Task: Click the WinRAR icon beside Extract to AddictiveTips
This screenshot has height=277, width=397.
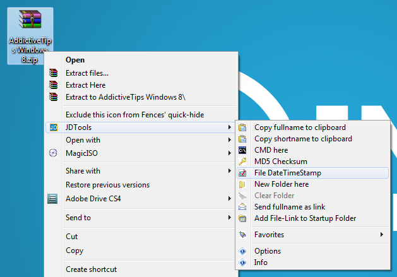Action: (53, 97)
